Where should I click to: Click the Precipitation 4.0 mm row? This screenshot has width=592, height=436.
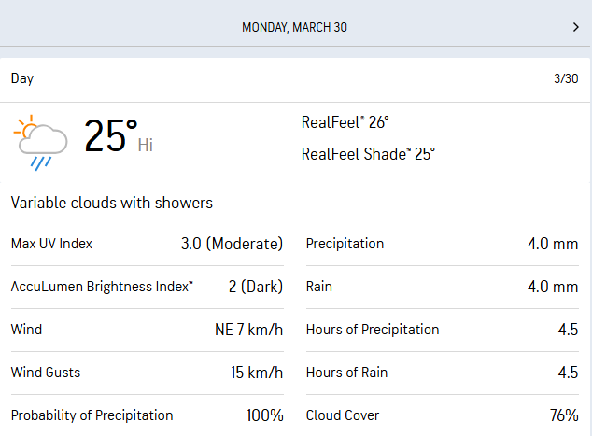point(442,244)
